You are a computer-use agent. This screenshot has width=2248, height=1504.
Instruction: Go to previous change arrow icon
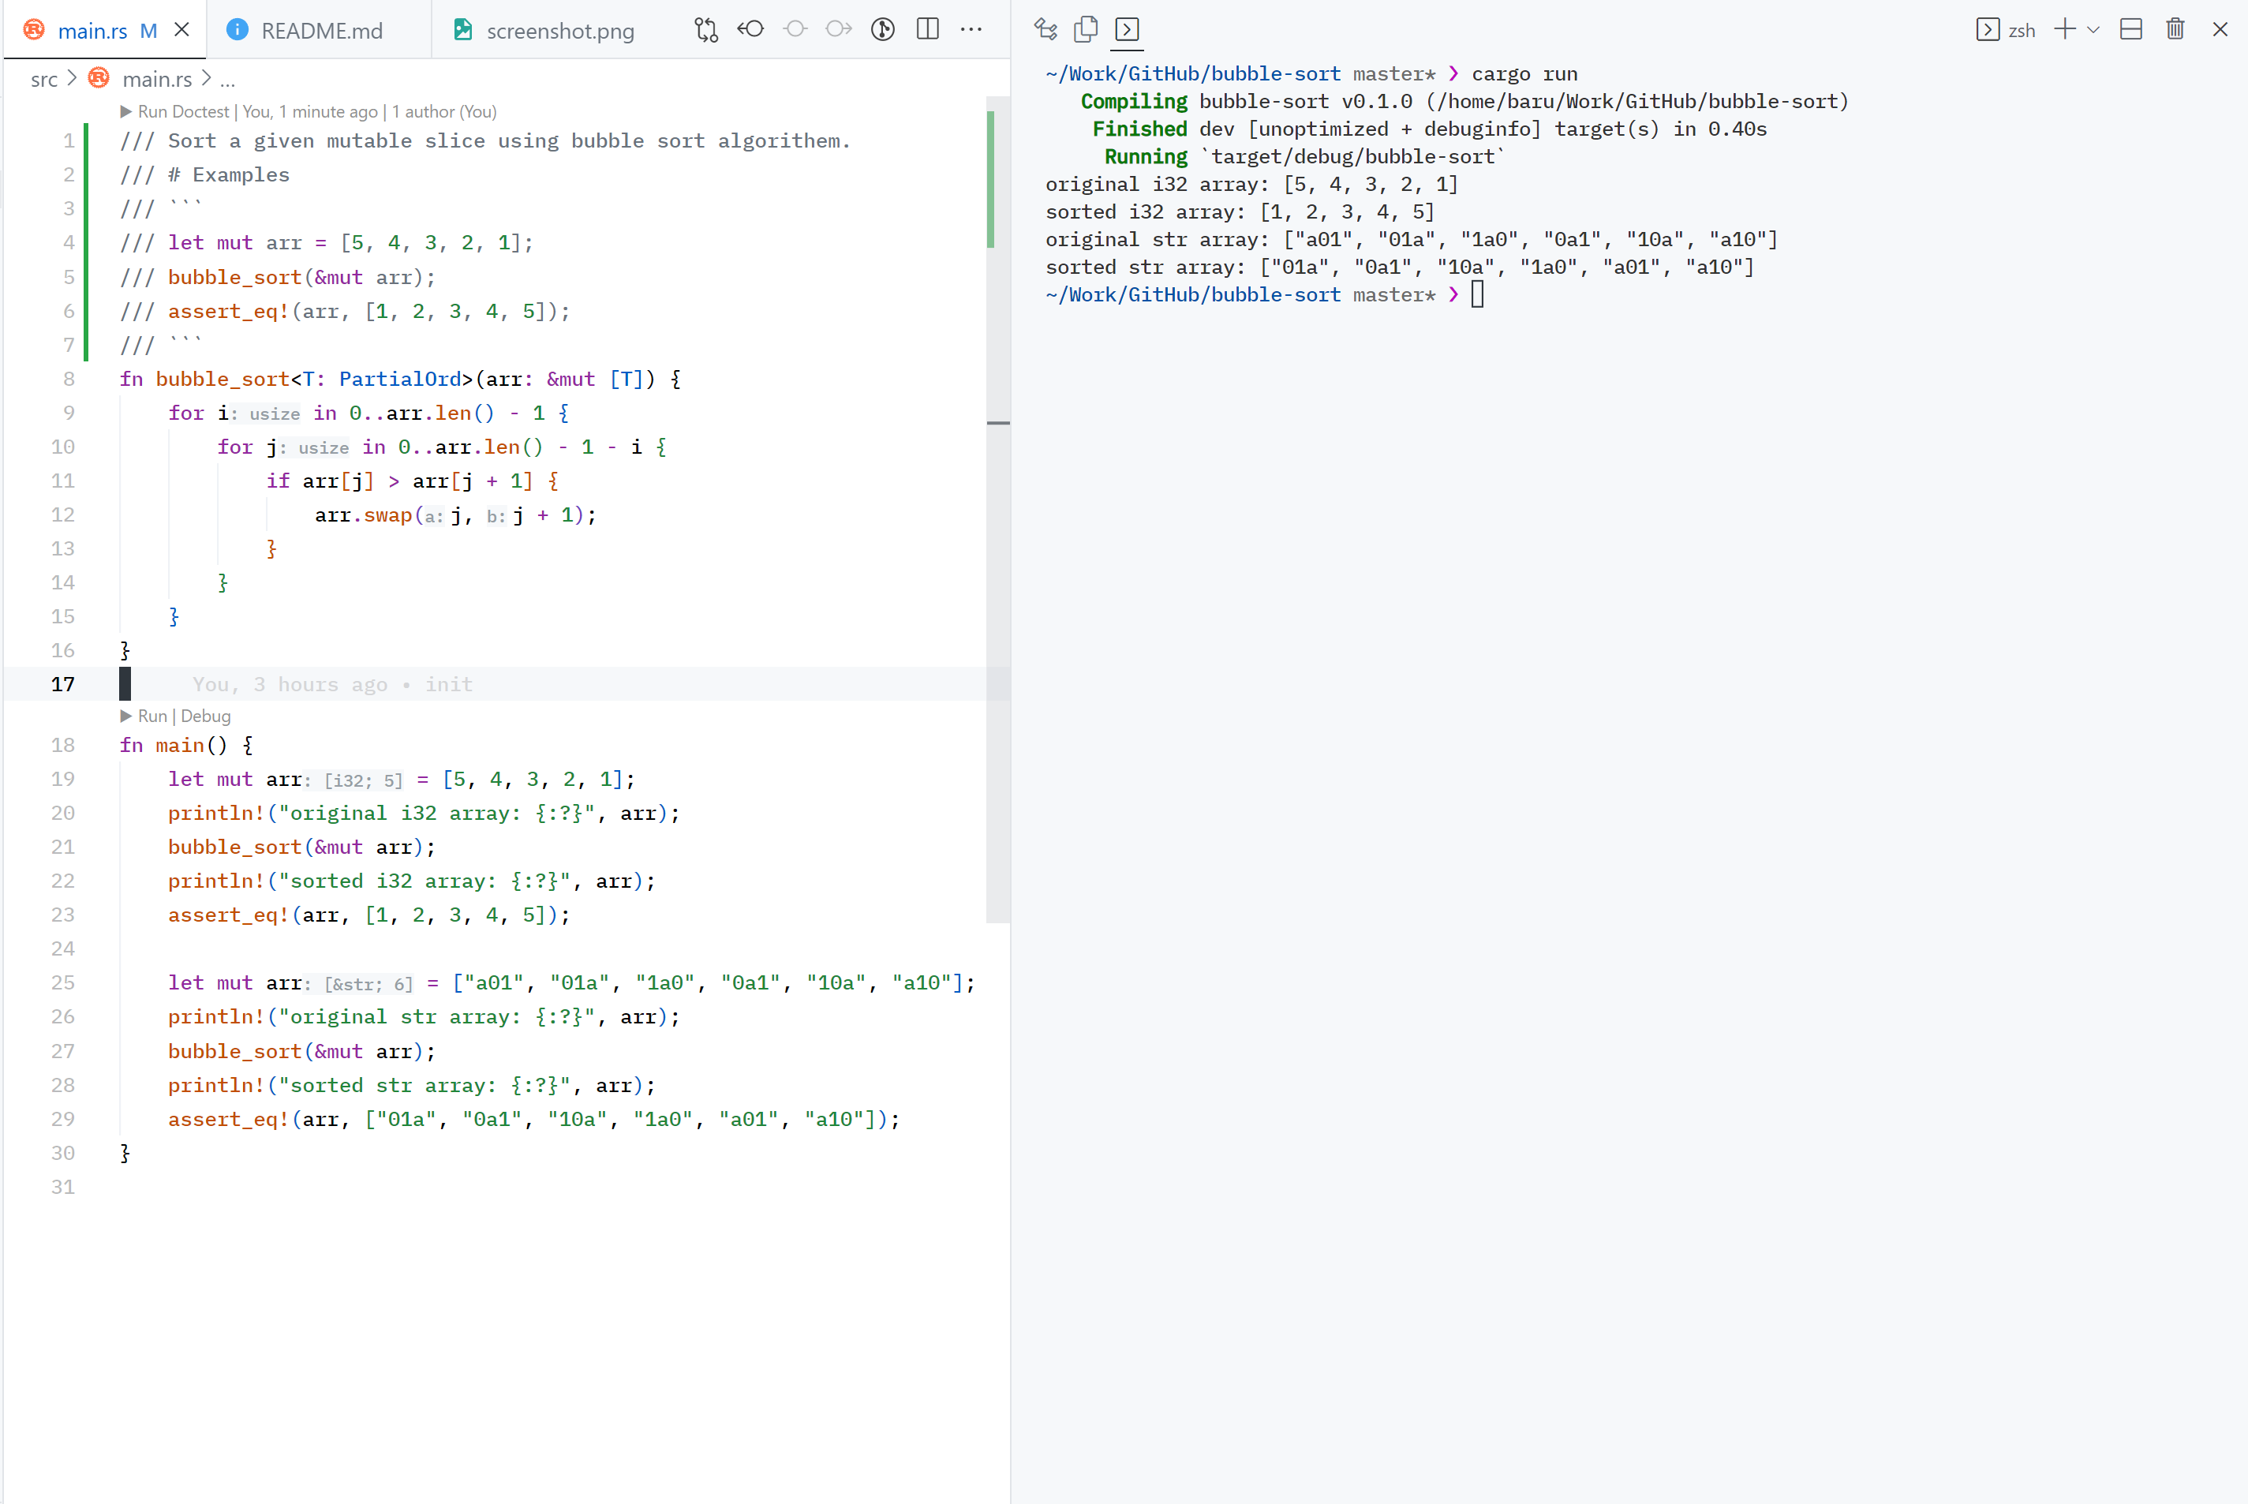click(x=751, y=30)
